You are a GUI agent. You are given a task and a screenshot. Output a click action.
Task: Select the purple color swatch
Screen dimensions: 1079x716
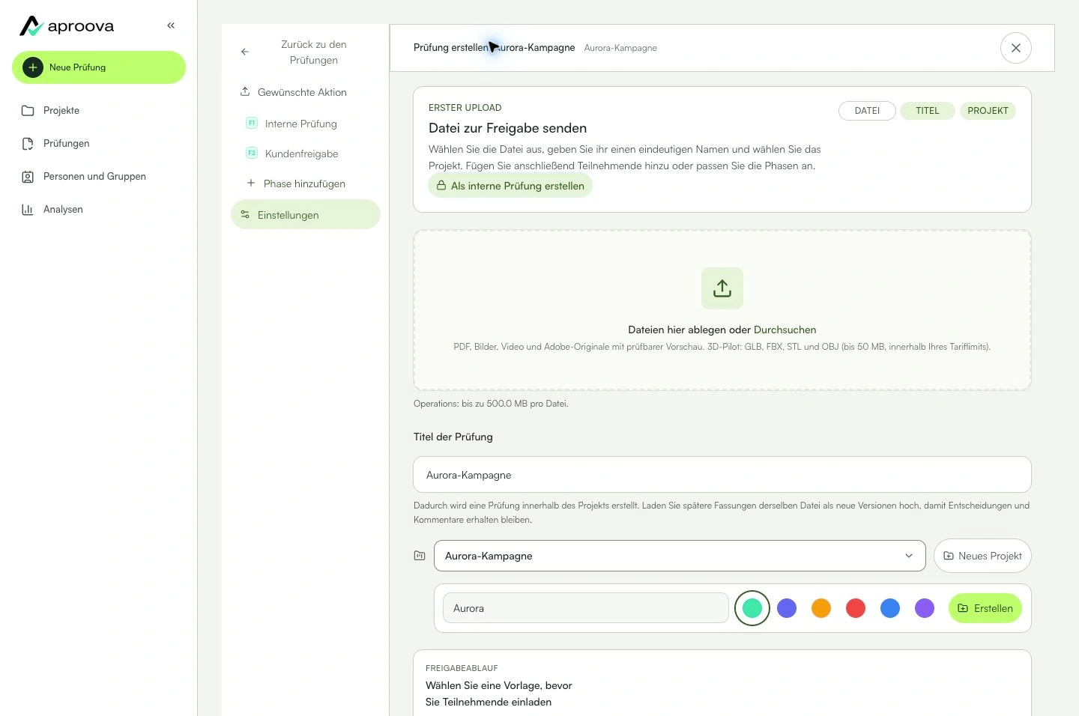tap(925, 608)
